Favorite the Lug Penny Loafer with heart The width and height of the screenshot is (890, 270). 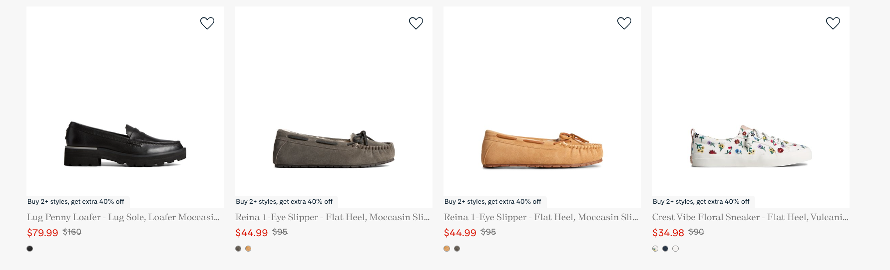207,23
